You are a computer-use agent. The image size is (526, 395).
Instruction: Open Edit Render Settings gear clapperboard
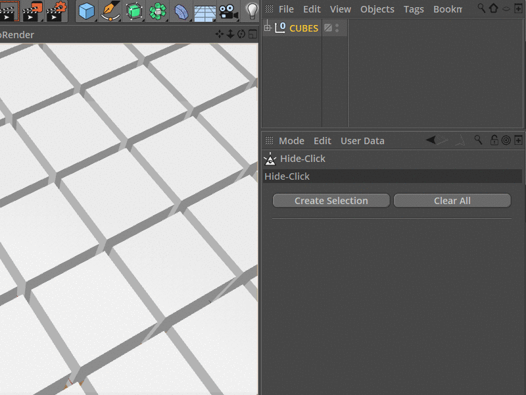pyautogui.click(x=57, y=11)
